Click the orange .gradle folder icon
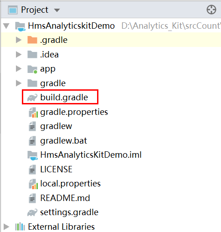The image size is (221, 232). [x=32, y=40]
